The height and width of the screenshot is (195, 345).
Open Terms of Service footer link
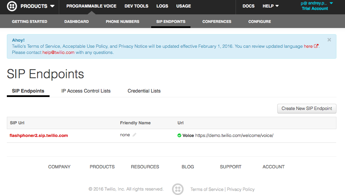207,189
